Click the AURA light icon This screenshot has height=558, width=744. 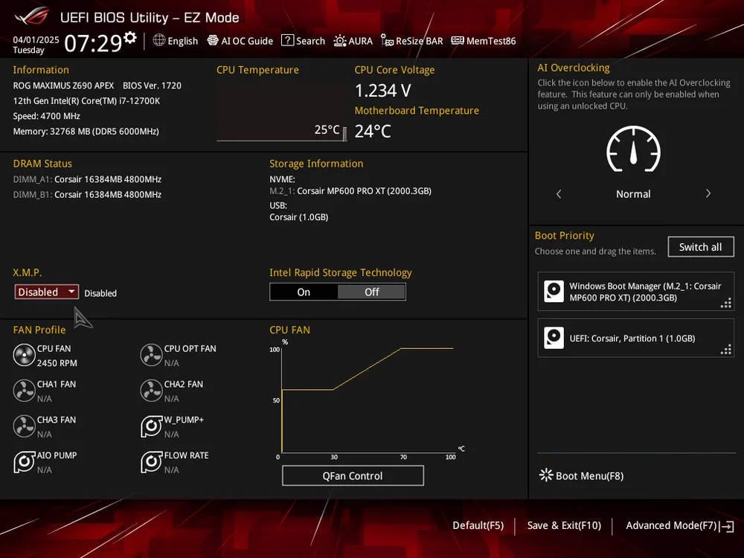(340, 41)
